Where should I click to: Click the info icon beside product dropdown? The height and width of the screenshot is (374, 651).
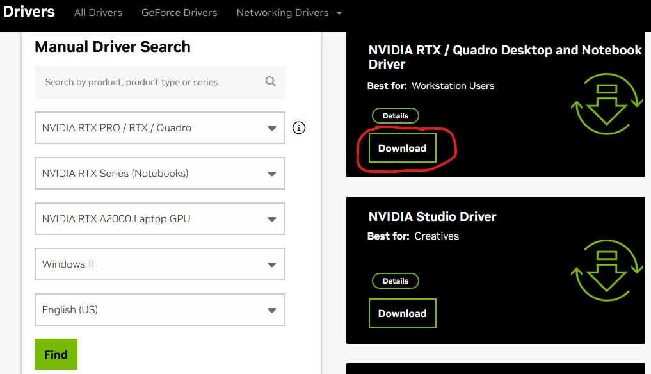[298, 127]
